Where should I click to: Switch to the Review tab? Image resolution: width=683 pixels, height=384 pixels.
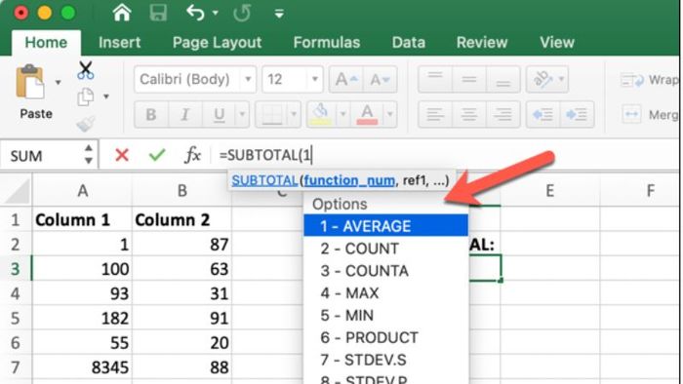coord(482,42)
